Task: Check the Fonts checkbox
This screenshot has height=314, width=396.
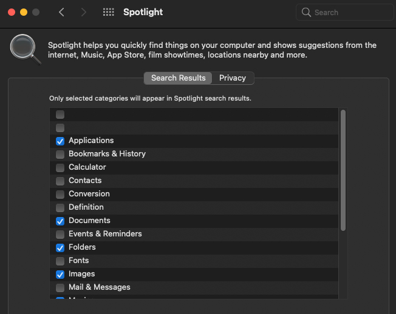Action: click(x=60, y=261)
